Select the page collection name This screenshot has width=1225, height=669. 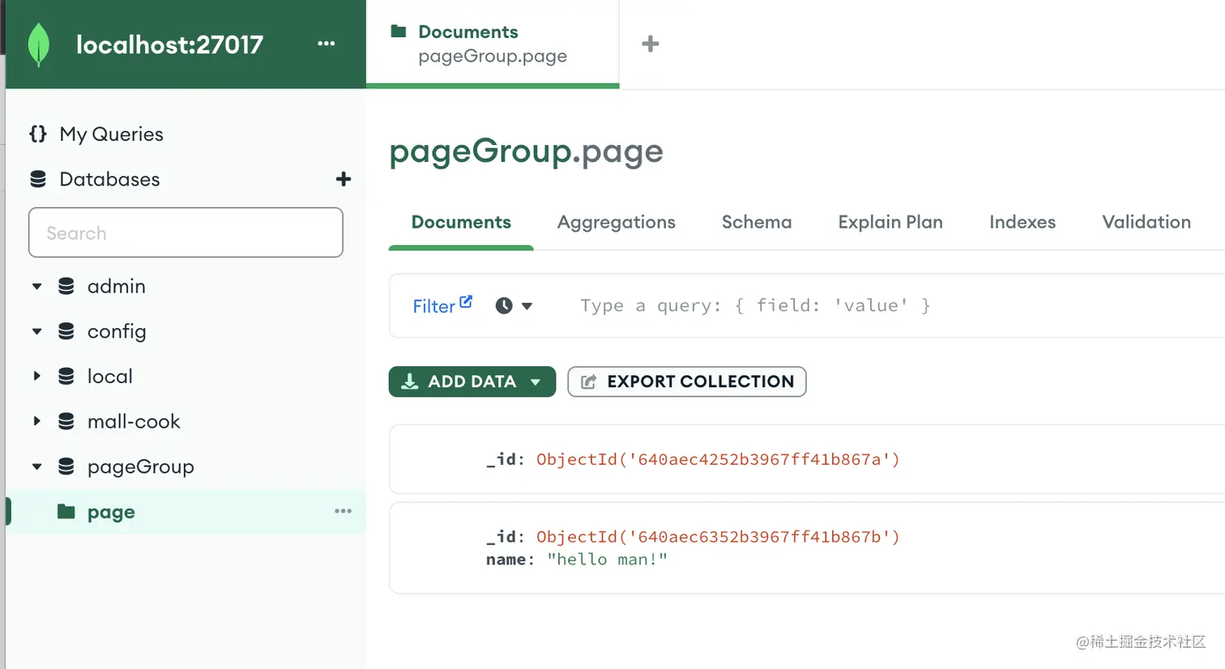pyautogui.click(x=111, y=512)
